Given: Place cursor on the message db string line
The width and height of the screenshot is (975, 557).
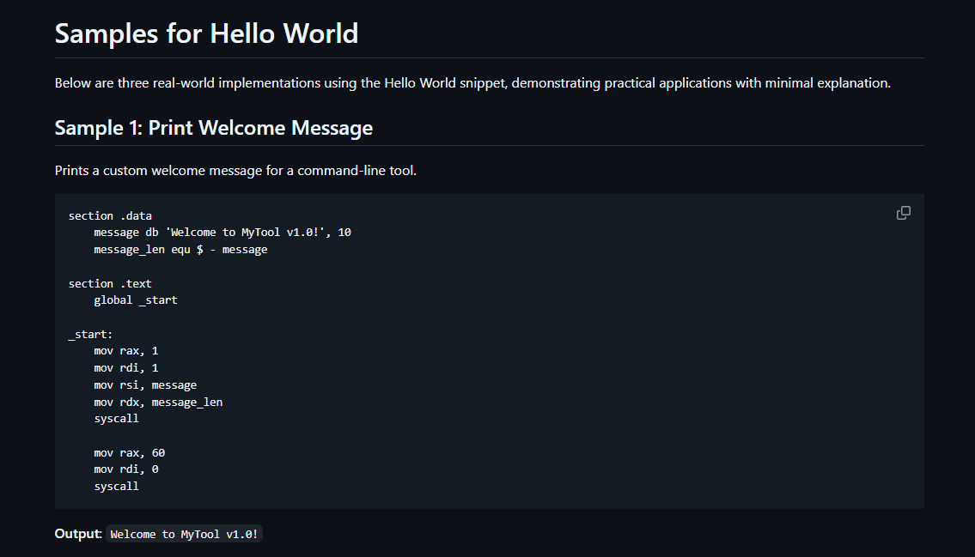Looking at the screenshot, I should pos(222,233).
